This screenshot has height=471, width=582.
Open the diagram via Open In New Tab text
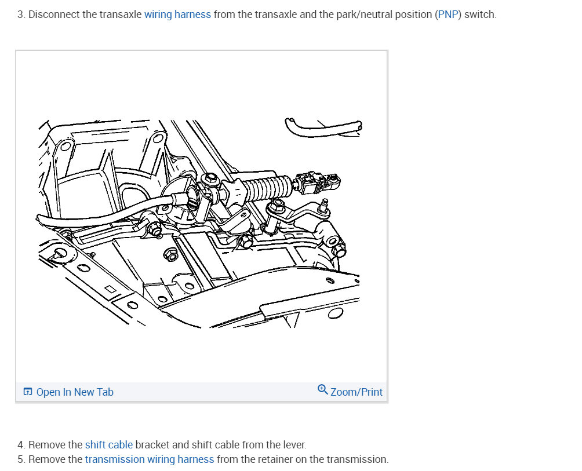pyautogui.click(x=75, y=392)
